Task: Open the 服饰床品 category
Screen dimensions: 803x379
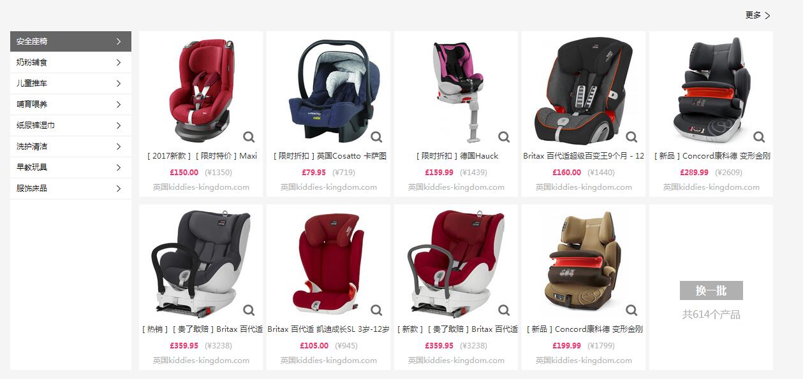Action: coord(71,189)
